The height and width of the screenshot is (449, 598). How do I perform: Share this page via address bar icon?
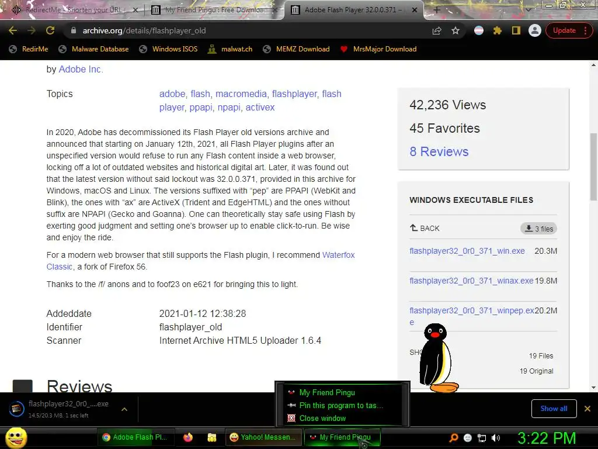click(x=437, y=30)
